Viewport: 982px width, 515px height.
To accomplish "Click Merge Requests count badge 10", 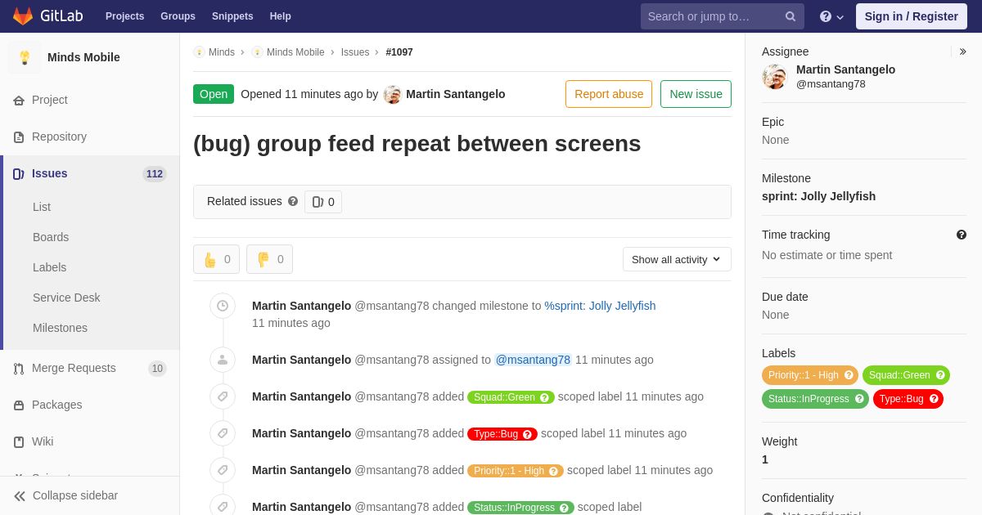I will point(157,369).
